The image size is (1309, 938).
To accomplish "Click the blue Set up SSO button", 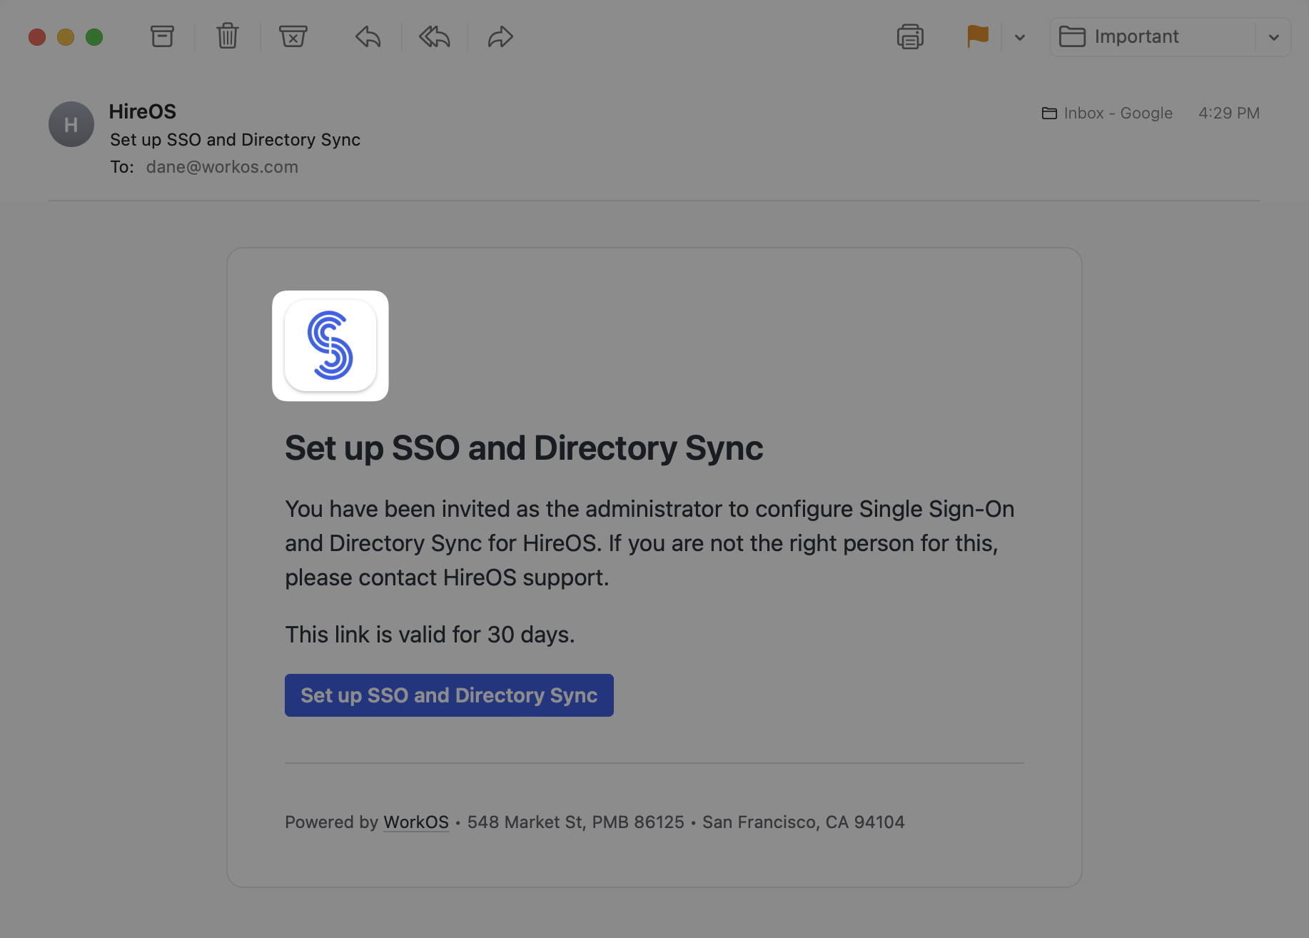I will click(x=449, y=695).
